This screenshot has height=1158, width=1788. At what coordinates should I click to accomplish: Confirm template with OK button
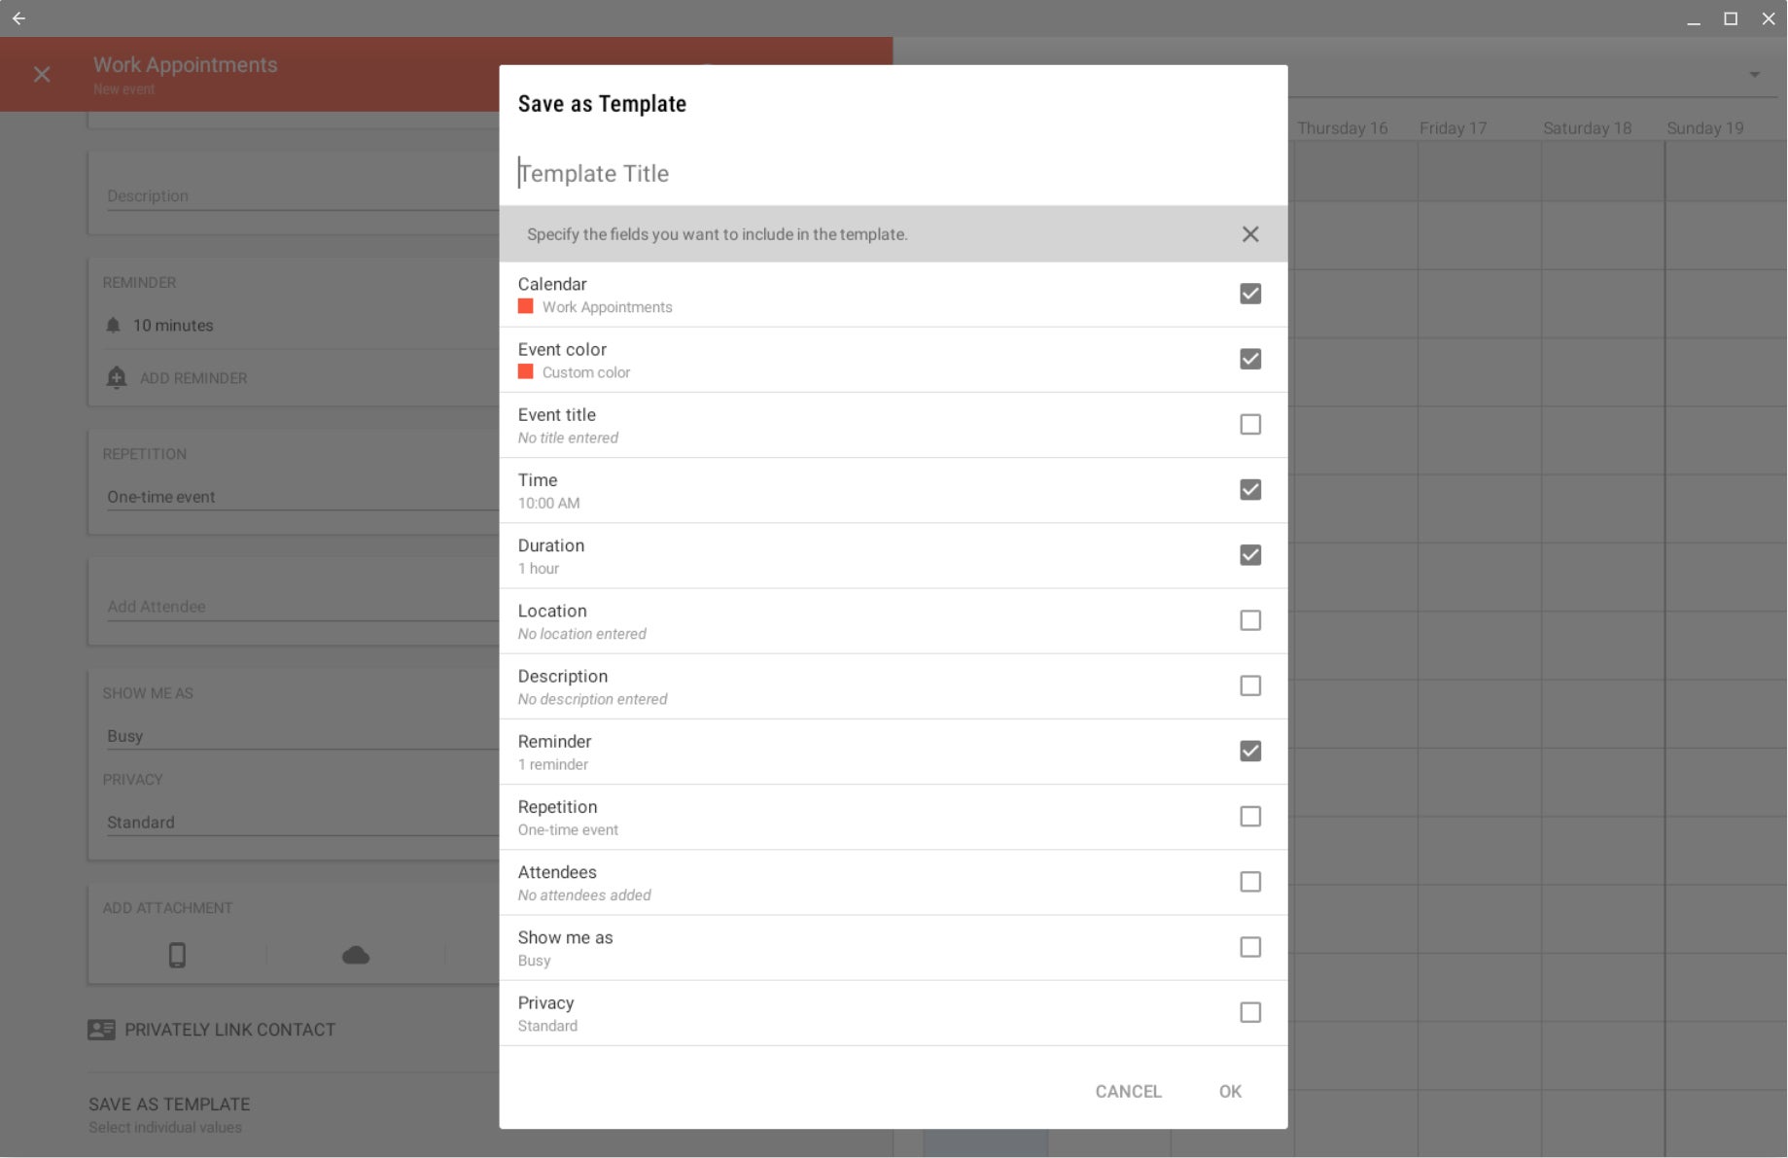(1230, 1091)
